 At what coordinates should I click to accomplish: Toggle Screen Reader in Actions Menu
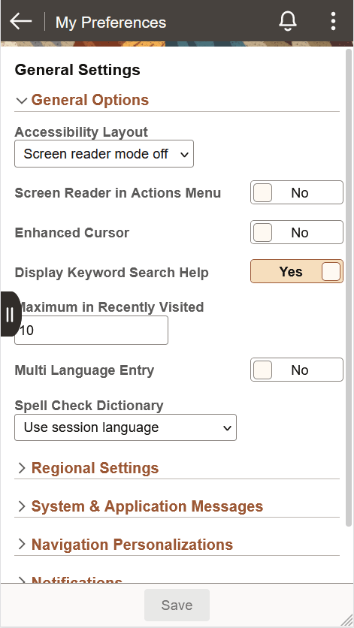297,192
